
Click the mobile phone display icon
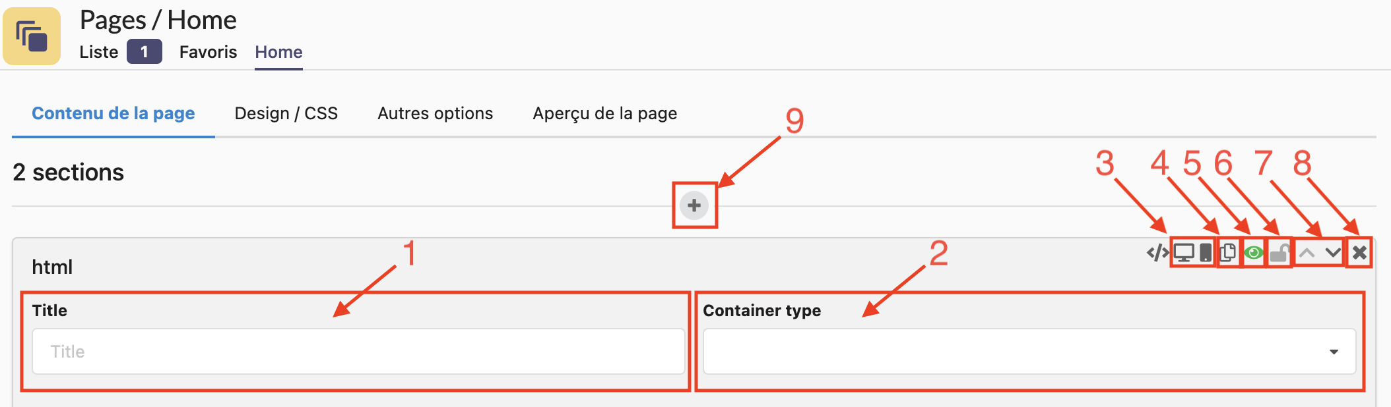pyautogui.click(x=1206, y=253)
